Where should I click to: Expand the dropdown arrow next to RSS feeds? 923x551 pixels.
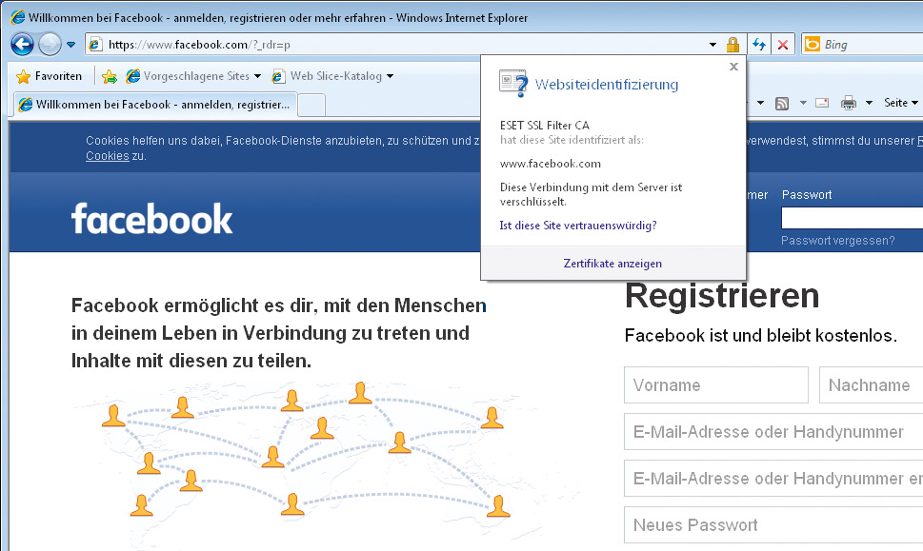point(803,103)
